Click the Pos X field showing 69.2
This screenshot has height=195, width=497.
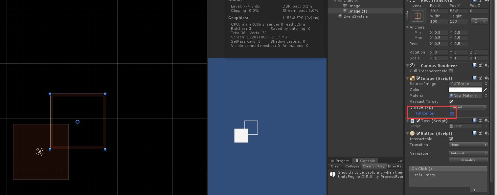pos(439,11)
